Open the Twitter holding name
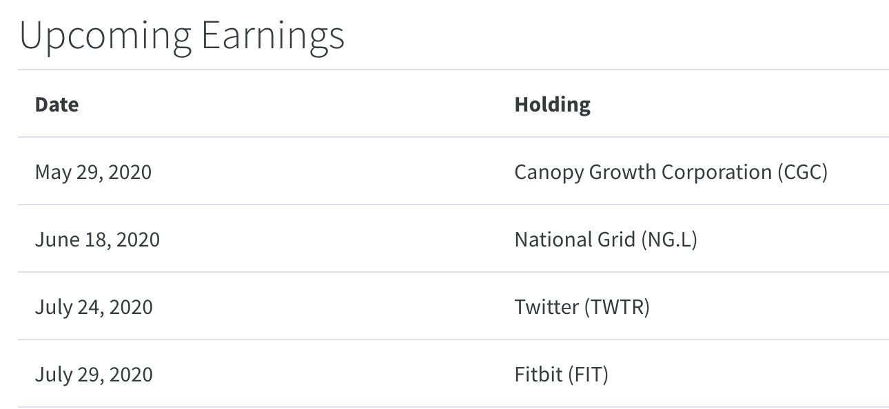This screenshot has width=889, height=409. [x=546, y=306]
